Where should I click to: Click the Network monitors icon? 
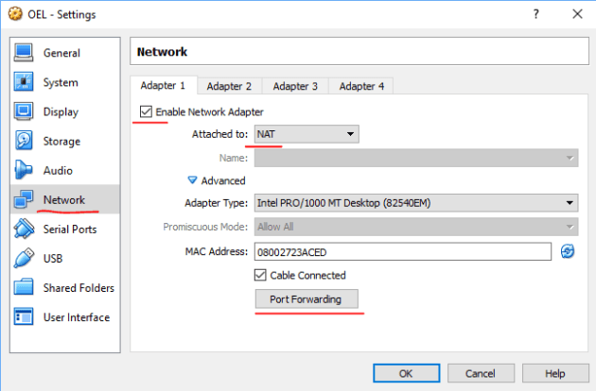pyautogui.click(x=24, y=199)
